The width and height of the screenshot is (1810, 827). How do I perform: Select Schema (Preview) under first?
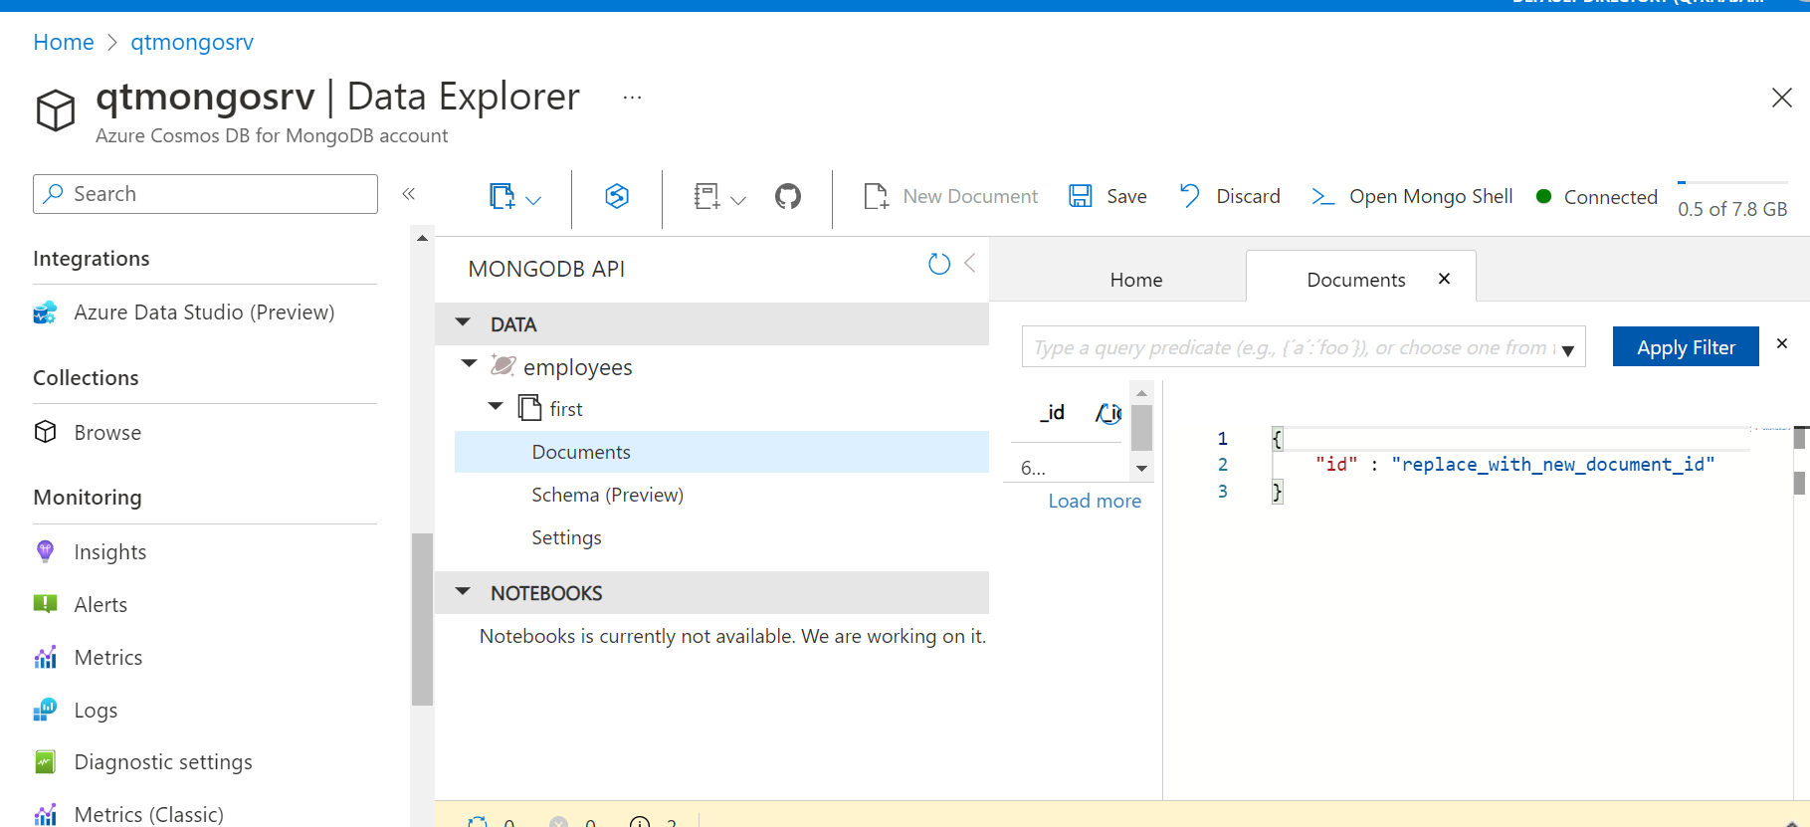point(608,495)
